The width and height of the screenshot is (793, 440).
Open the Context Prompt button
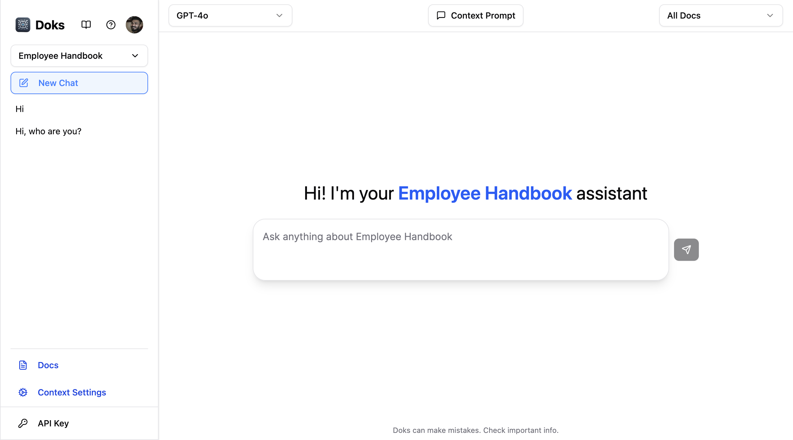pyautogui.click(x=475, y=15)
